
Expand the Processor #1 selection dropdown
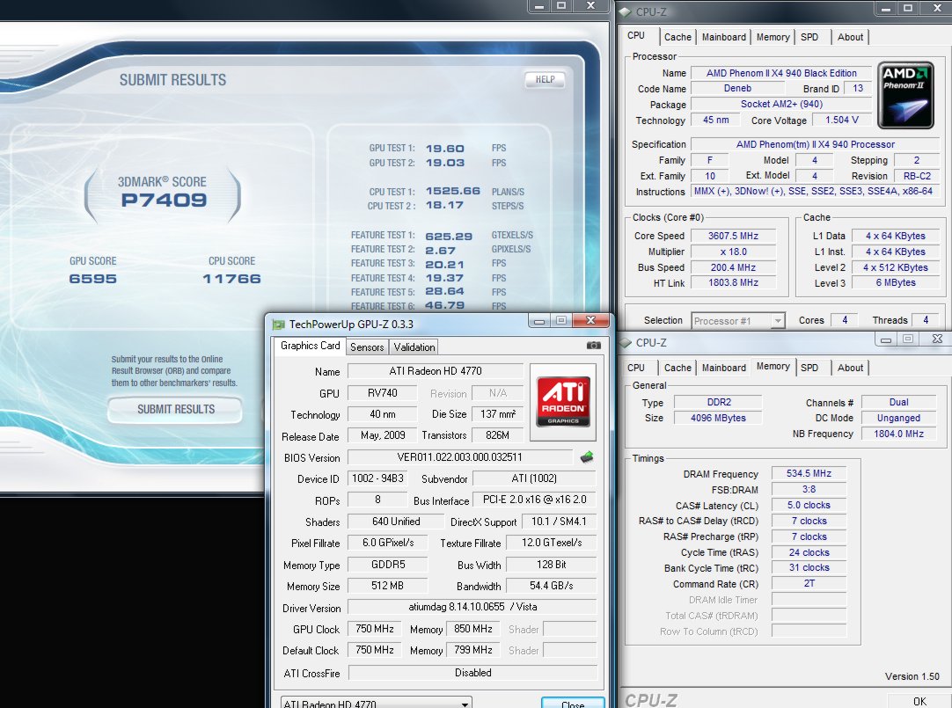click(x=777, y=320)
